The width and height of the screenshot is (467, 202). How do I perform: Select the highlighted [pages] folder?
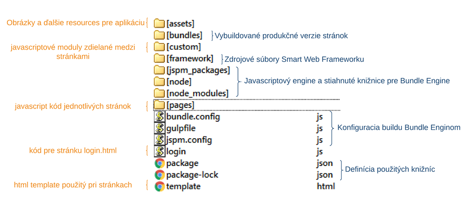click(x=180, y=105)
